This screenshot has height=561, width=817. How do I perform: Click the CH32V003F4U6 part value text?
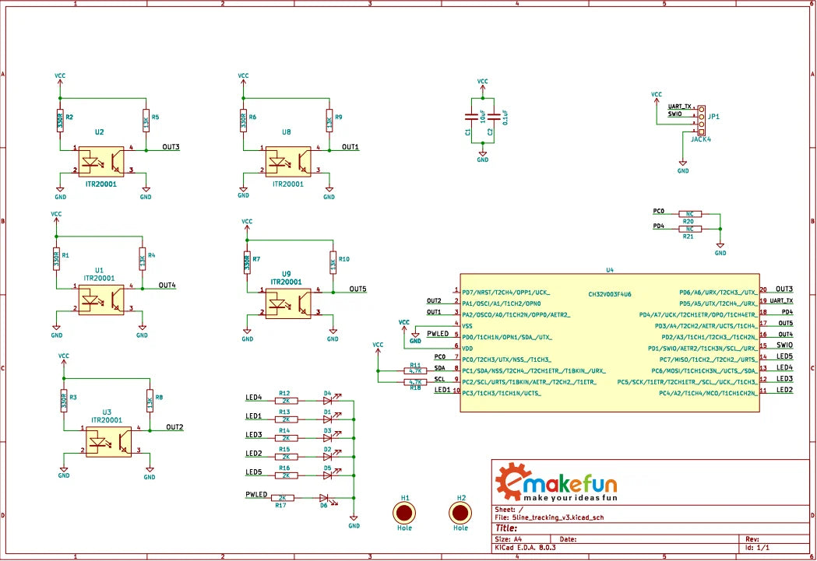pos(610,294)
